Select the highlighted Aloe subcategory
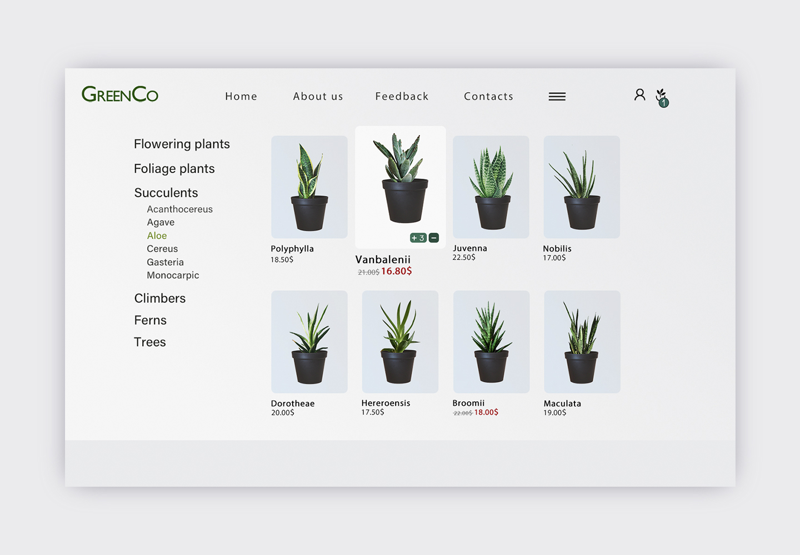Screen dimensions: 800x555 click(x=157, y=236)
